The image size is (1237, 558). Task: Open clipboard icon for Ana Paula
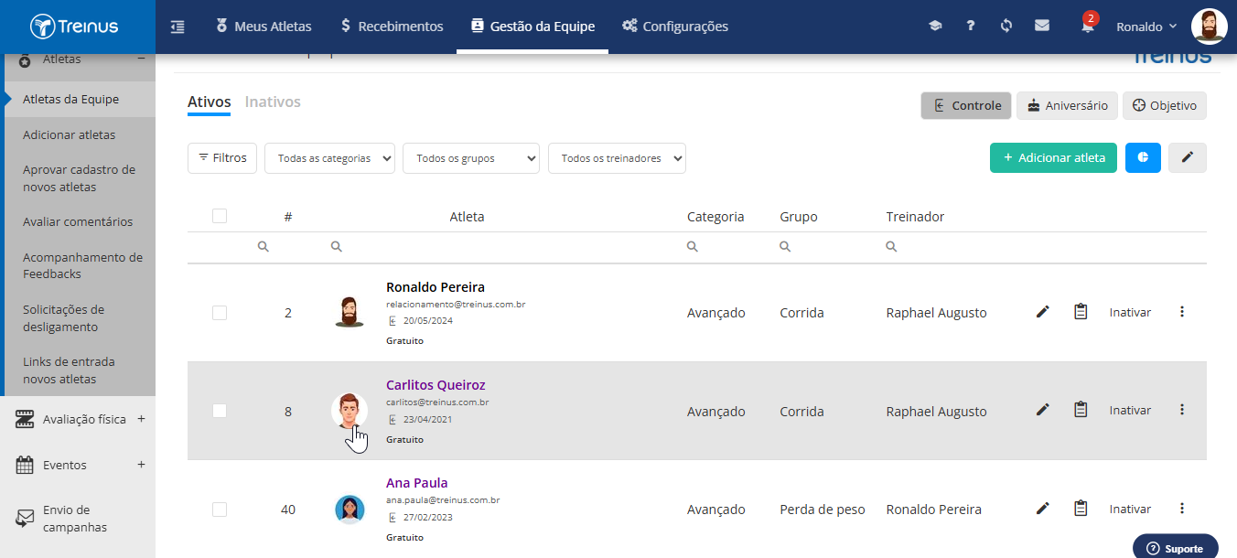click(1081, 509)
